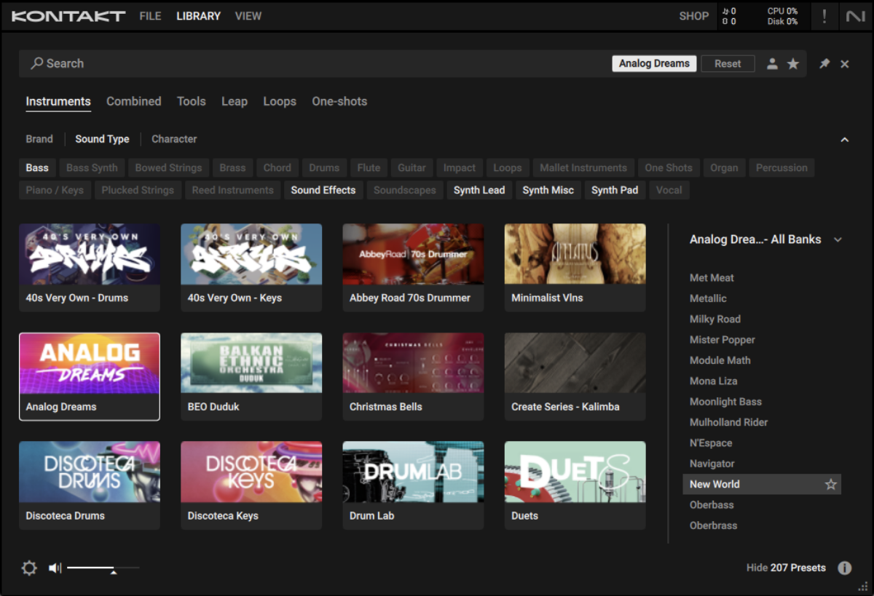The height and width of the screenshot is (596, 874).
Task: Click the Native Instruments NI logo
Action: [855, 16]
